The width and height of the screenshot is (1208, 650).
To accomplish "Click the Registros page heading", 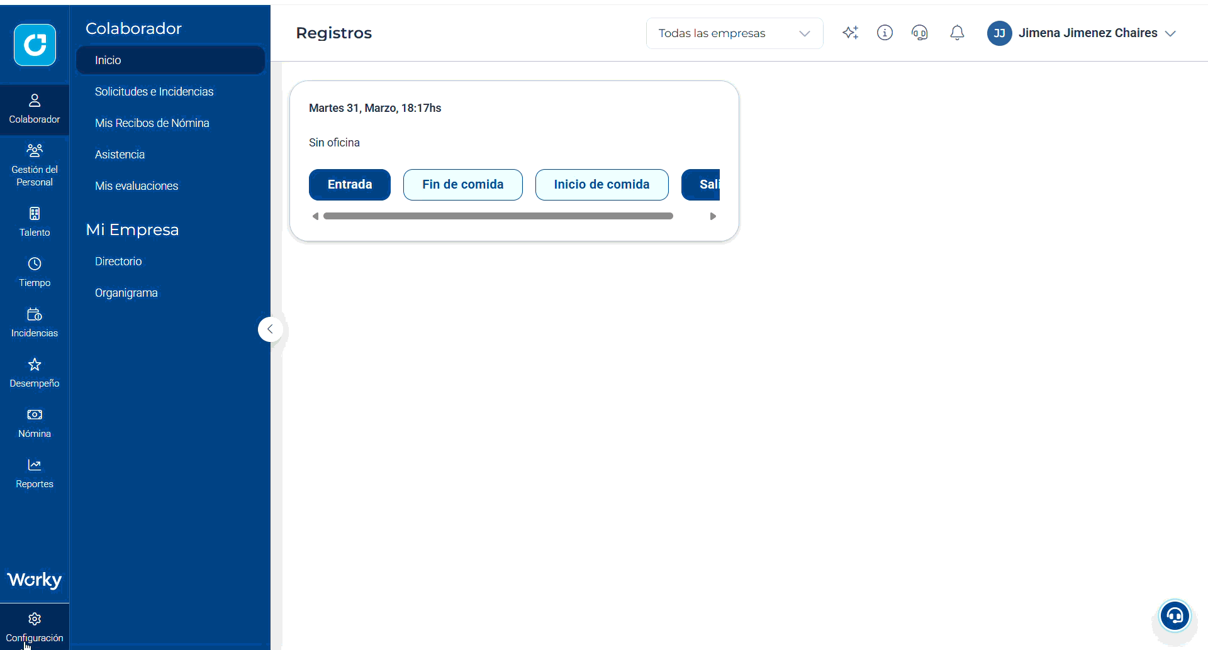I will click(334, 33).
